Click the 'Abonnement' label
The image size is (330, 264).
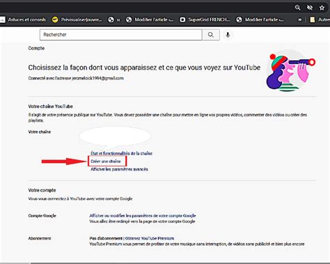(x=40, y=238)
